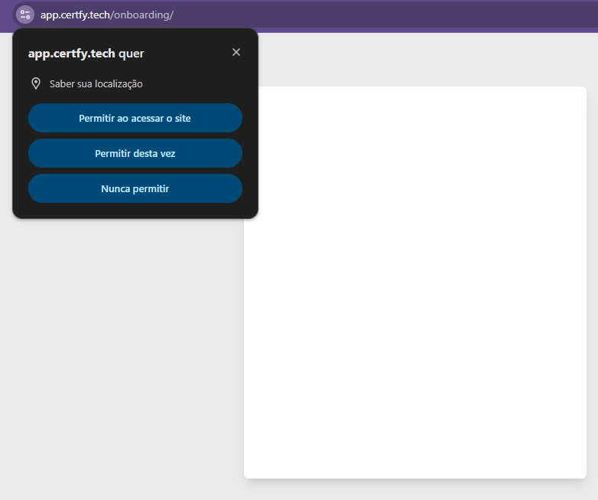The height and width of the screenshot is (500, 598).
Task: Focus the address bar URL field
Action: (306, 15)
